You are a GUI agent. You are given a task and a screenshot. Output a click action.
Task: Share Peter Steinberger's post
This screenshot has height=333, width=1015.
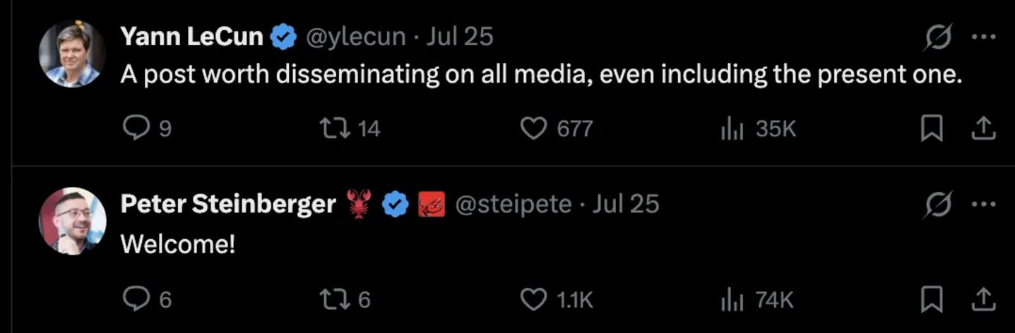pyautogui.click(x=984, y=299)
